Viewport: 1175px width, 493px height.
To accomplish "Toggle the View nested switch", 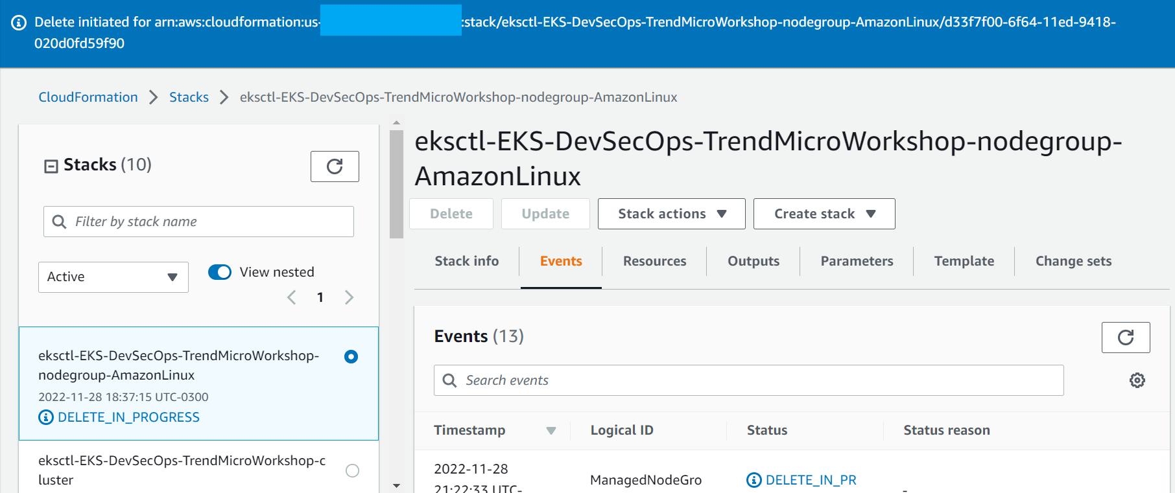I will click(x=220, y=272).
